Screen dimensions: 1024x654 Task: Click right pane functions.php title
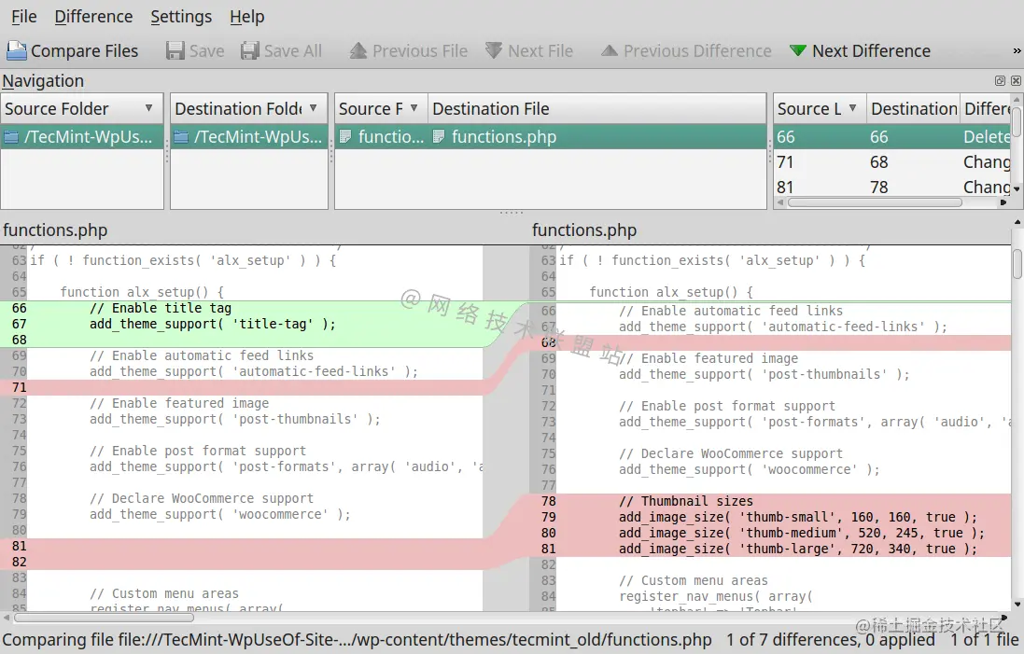pos(583,230)
